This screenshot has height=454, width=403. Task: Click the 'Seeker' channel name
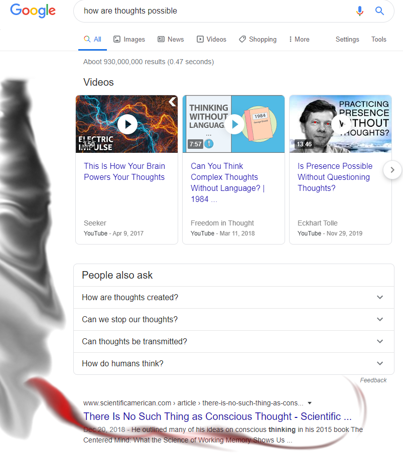tap(95, 223)
